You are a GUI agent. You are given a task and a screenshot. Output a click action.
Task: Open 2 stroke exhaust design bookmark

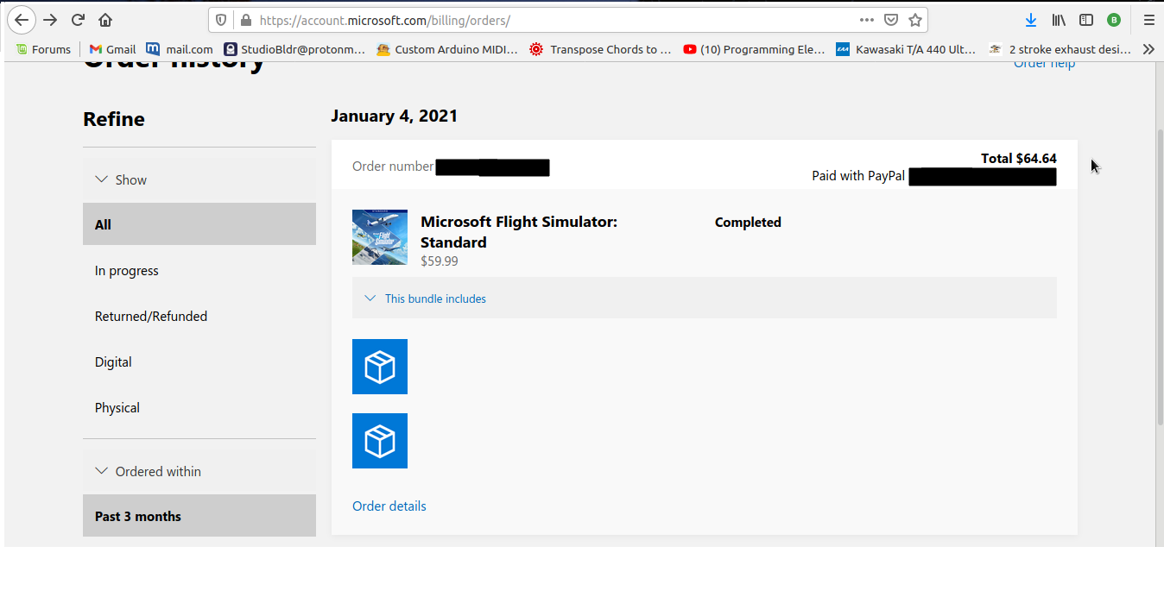pyautogui.click(x=1060, y=49)
